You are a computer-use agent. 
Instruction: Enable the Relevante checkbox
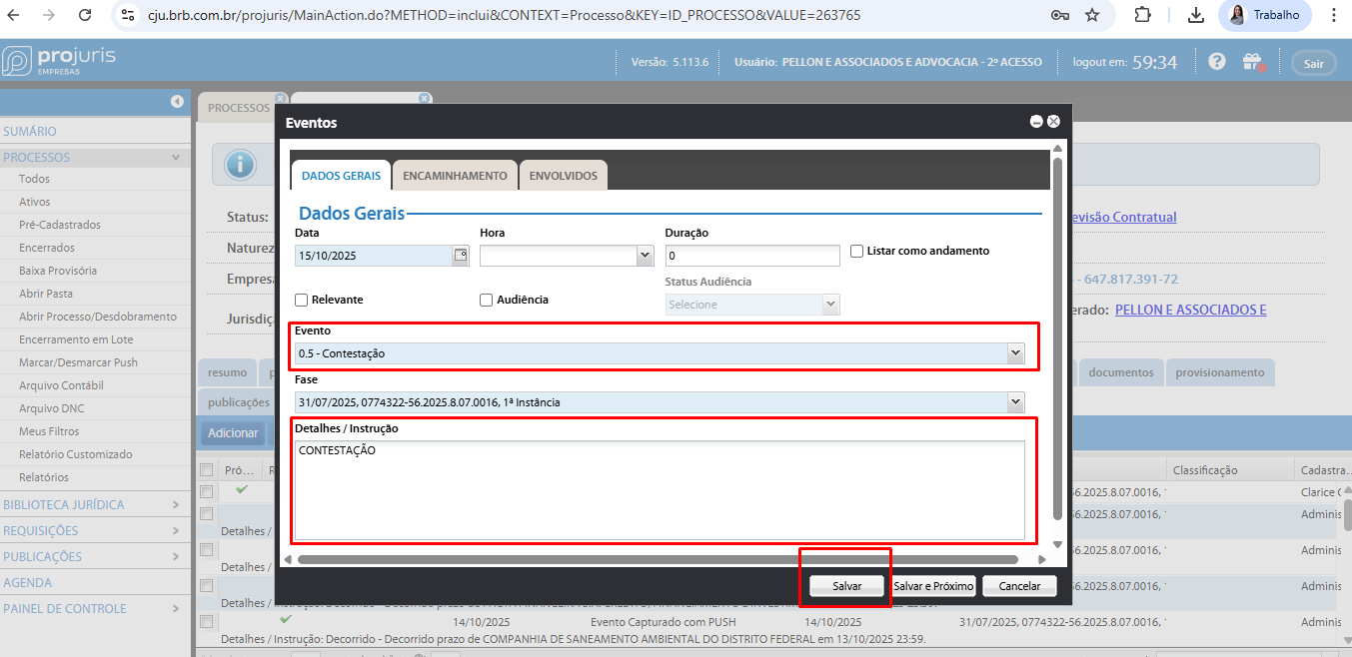click(x=302, y=300)
